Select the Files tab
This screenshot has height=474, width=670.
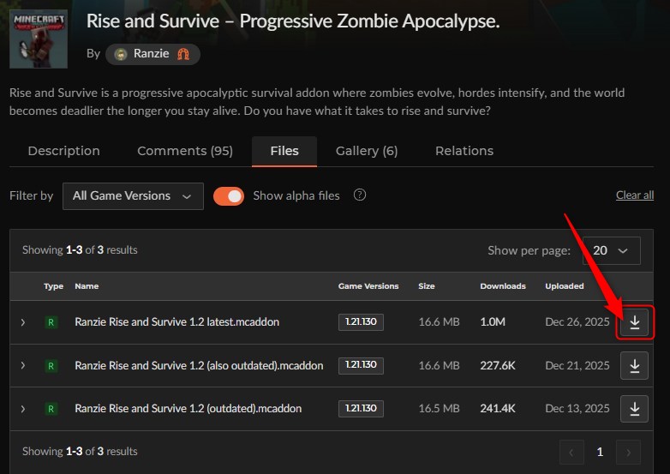pyautogui.click(x=284, y=152)
